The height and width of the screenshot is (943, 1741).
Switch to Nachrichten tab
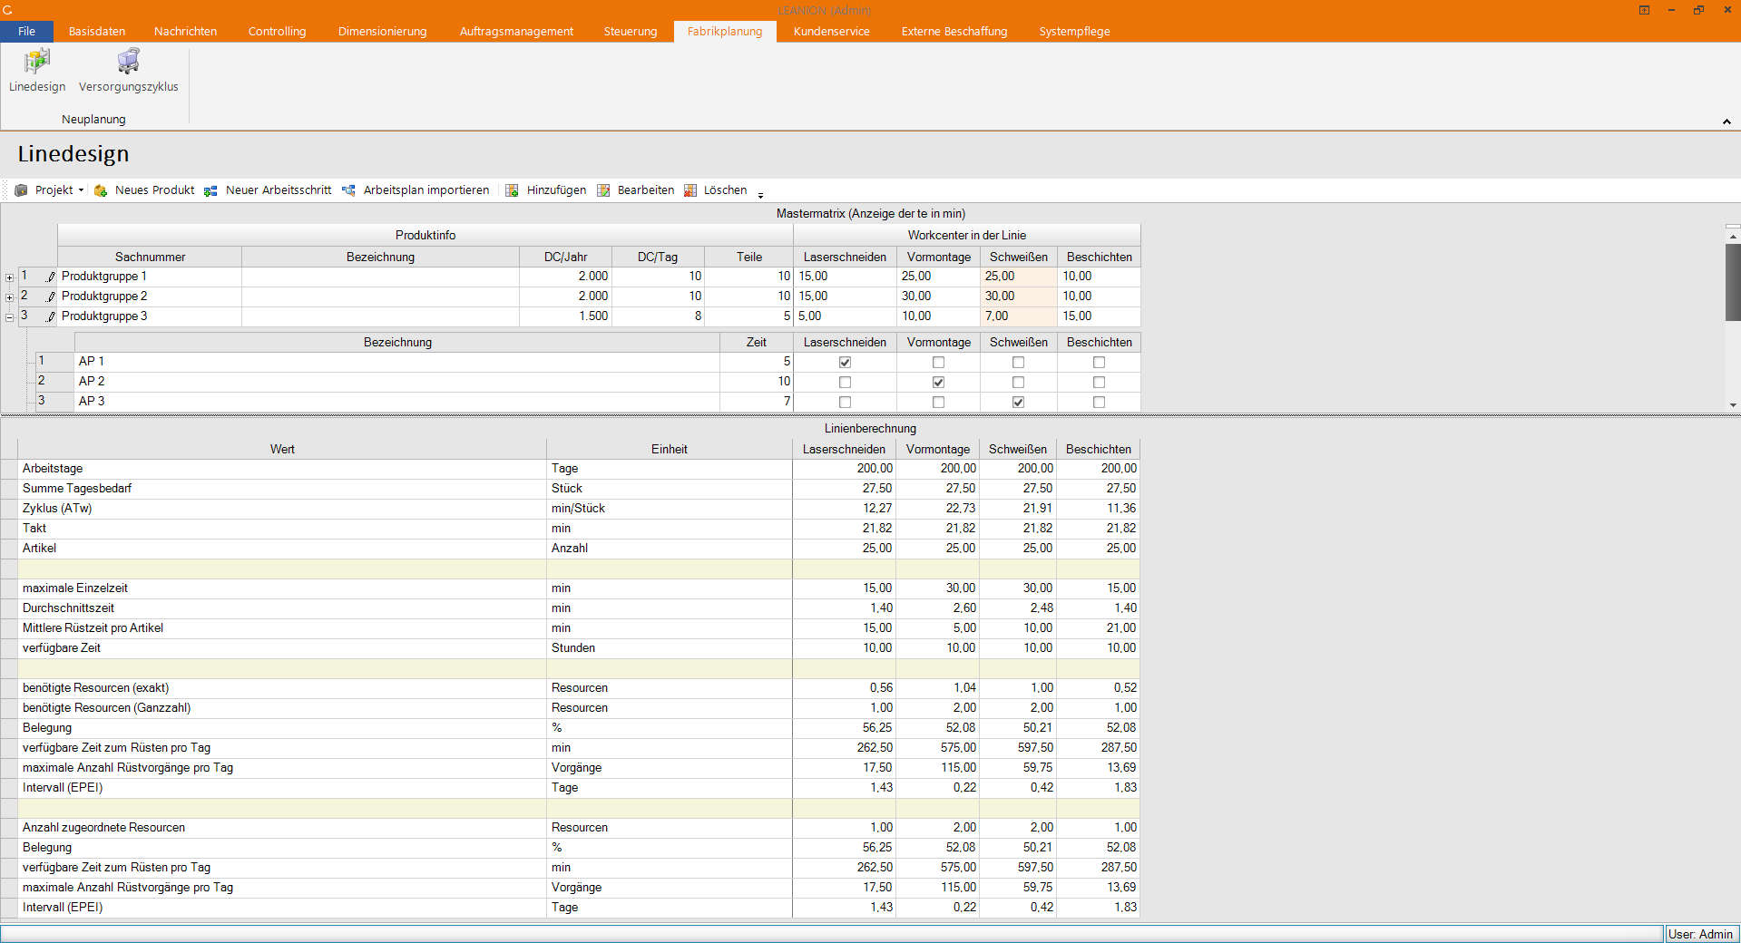[x=185, y=32]
